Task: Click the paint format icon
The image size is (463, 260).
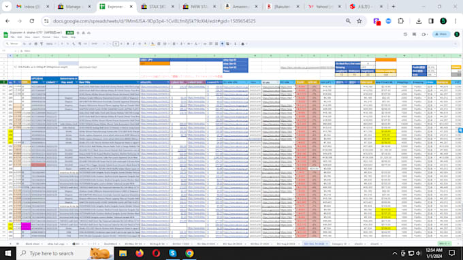Action: pos(42,44)
